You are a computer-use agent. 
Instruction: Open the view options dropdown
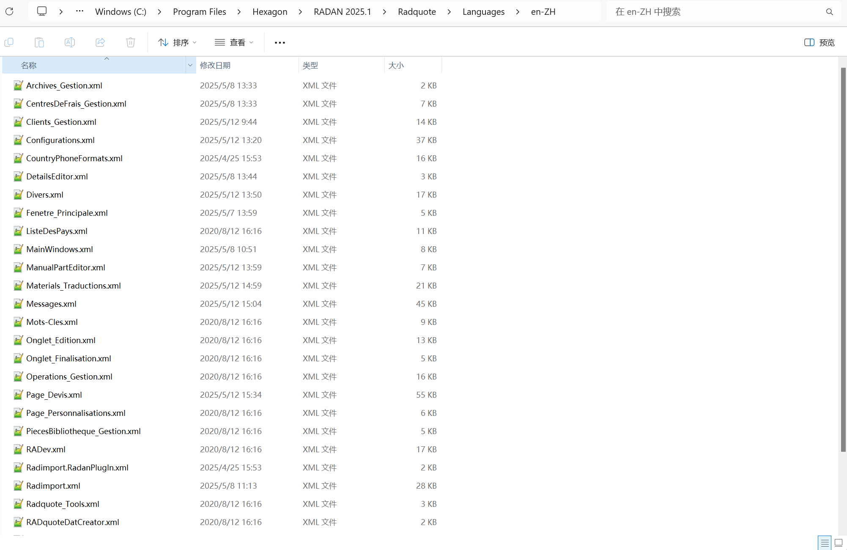pyautogui.click(x=234, y=42)
